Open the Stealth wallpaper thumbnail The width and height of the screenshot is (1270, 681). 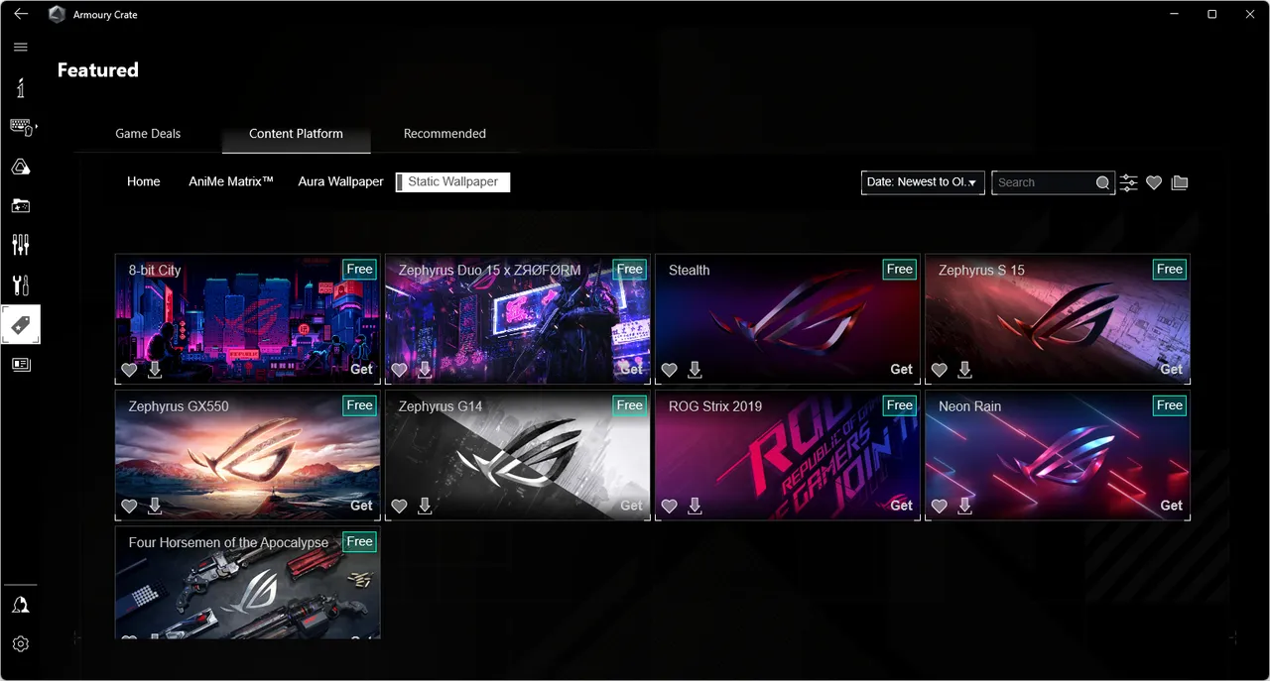point(788,319)
